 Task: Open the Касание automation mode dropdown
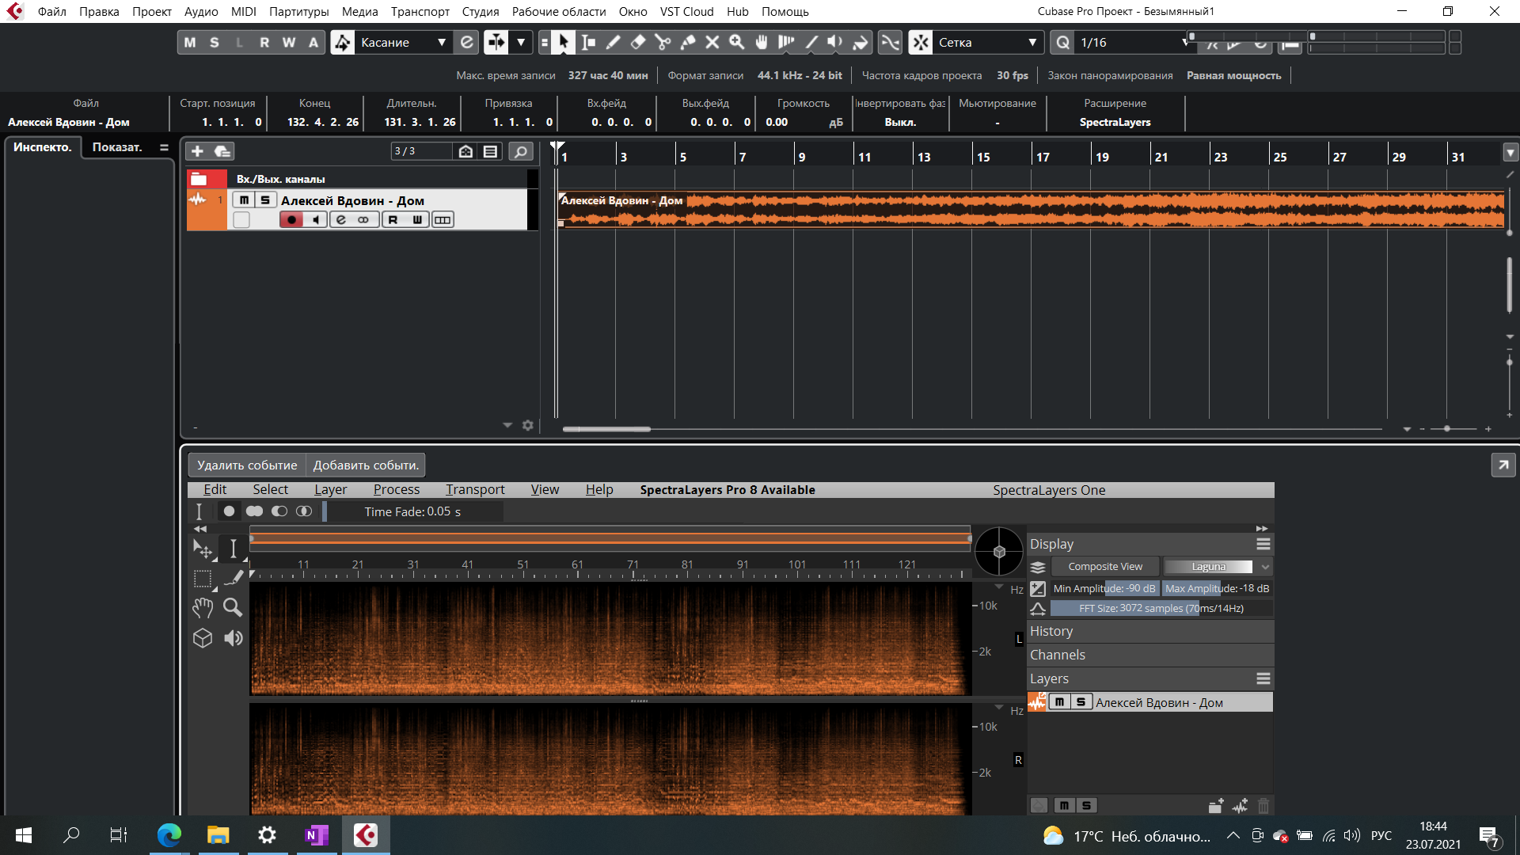[441, 43]
